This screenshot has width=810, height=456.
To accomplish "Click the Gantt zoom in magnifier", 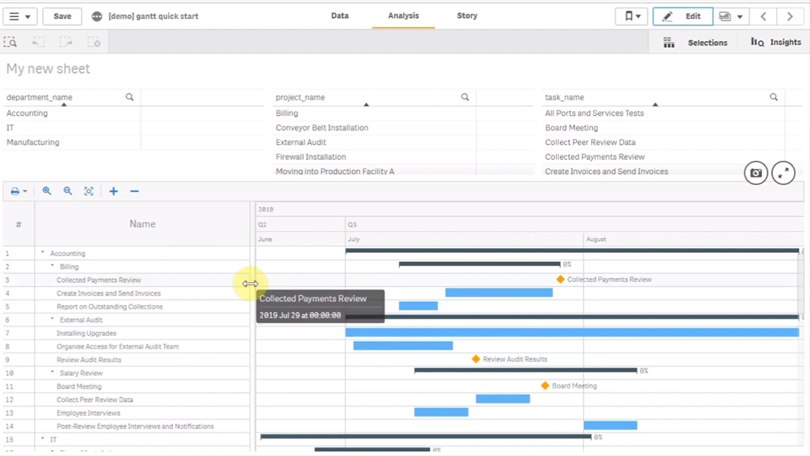I will 46,192.
